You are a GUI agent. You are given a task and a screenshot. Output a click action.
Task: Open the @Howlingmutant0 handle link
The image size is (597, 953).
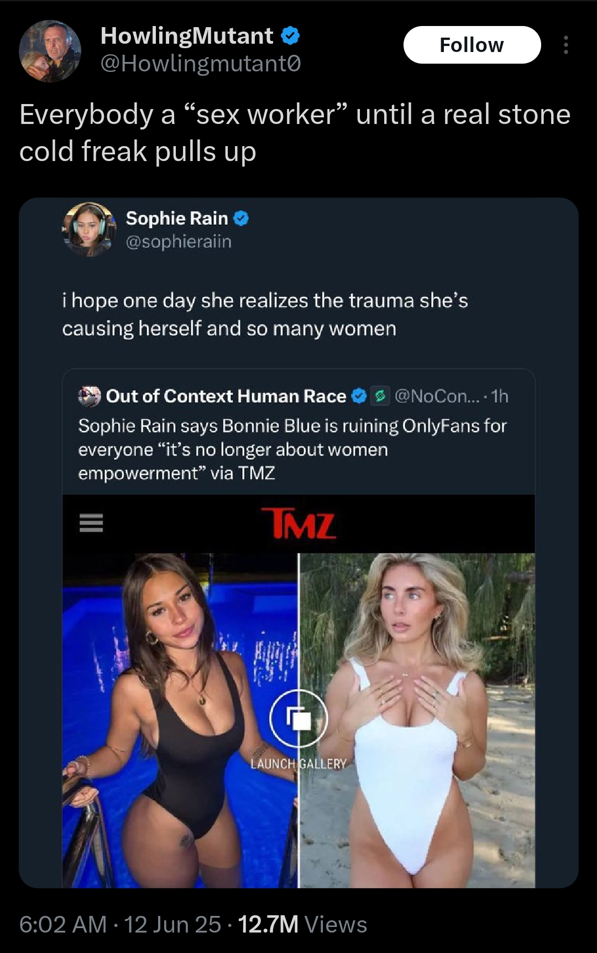[201, 64]
